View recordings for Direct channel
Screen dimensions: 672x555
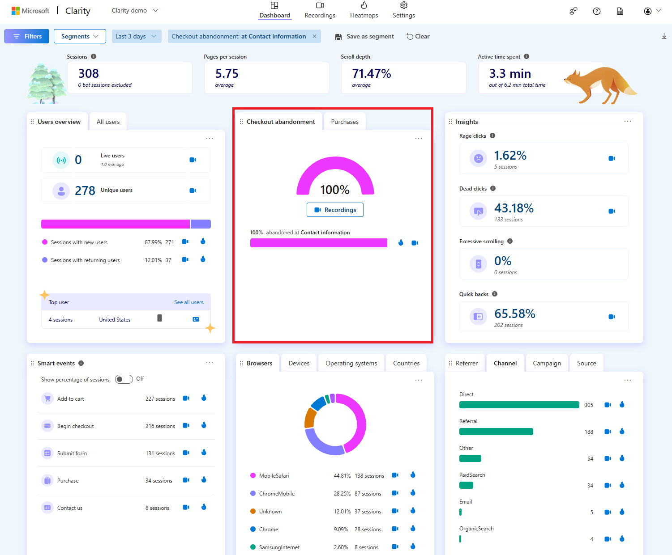point(608,405)
